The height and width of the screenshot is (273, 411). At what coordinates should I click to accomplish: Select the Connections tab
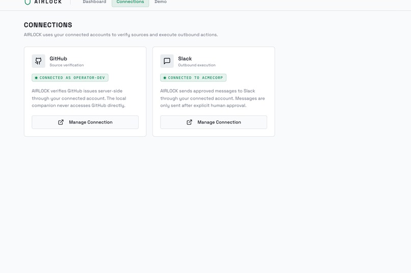[130, 2]
